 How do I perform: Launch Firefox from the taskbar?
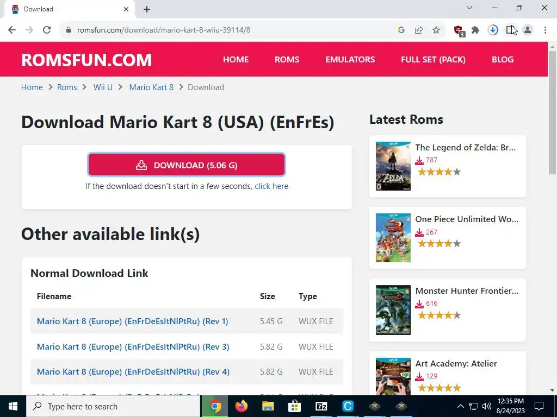pyautogui.click(x=242, y=406)
